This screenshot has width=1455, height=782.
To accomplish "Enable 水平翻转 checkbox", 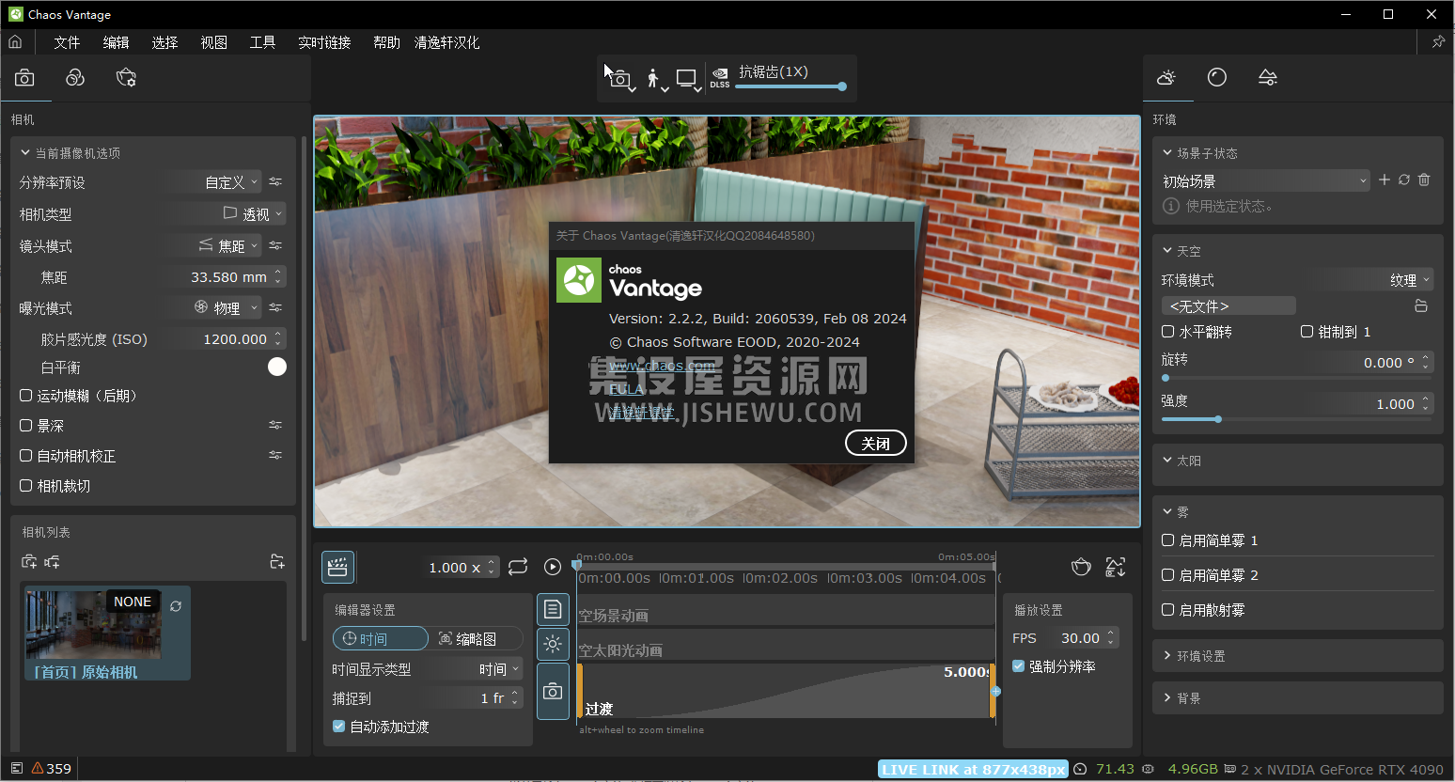I will (x=1168, y=332).
